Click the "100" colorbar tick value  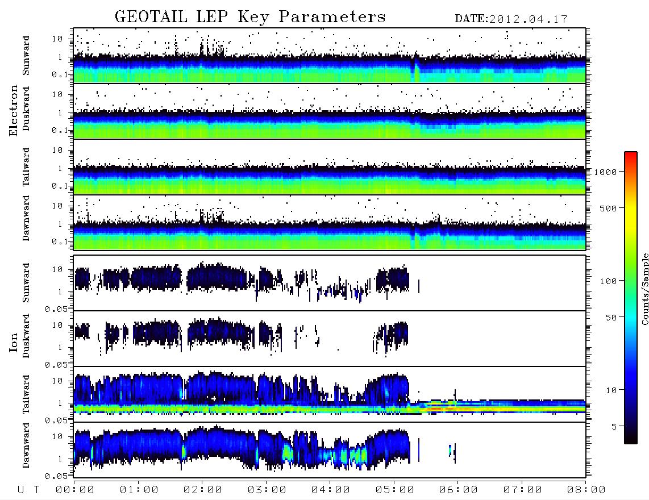click(609, 281)
